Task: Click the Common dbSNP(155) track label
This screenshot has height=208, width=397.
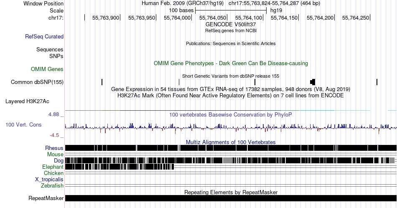Action: [x=37, y=82]
